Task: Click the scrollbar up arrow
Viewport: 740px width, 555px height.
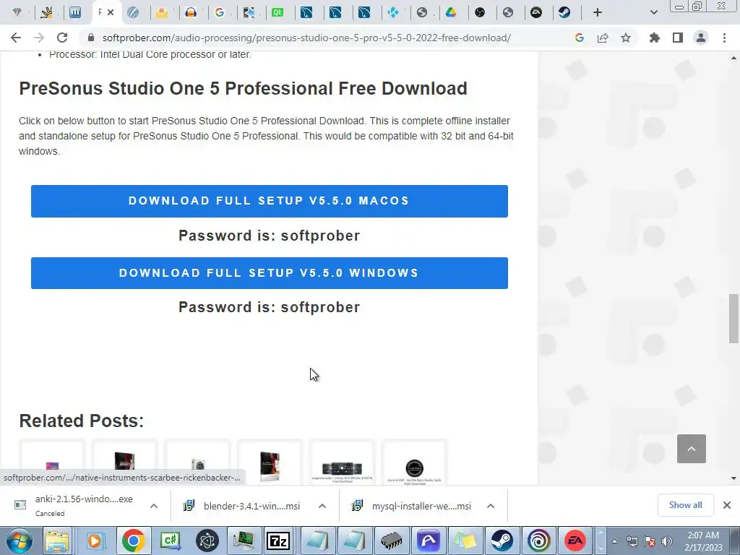Action: [x=733, y=58]
